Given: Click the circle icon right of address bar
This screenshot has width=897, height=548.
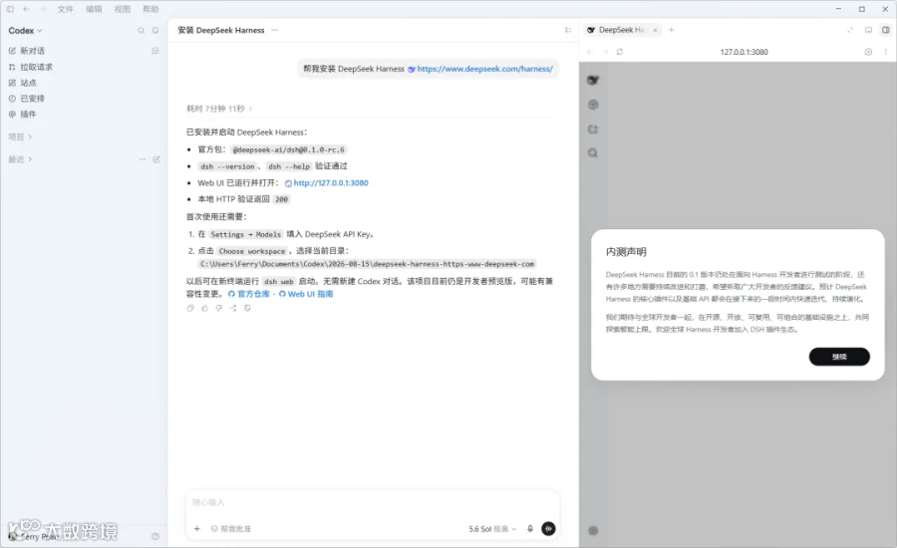Looking at the screenshot, I should click(x=868, y=52).
